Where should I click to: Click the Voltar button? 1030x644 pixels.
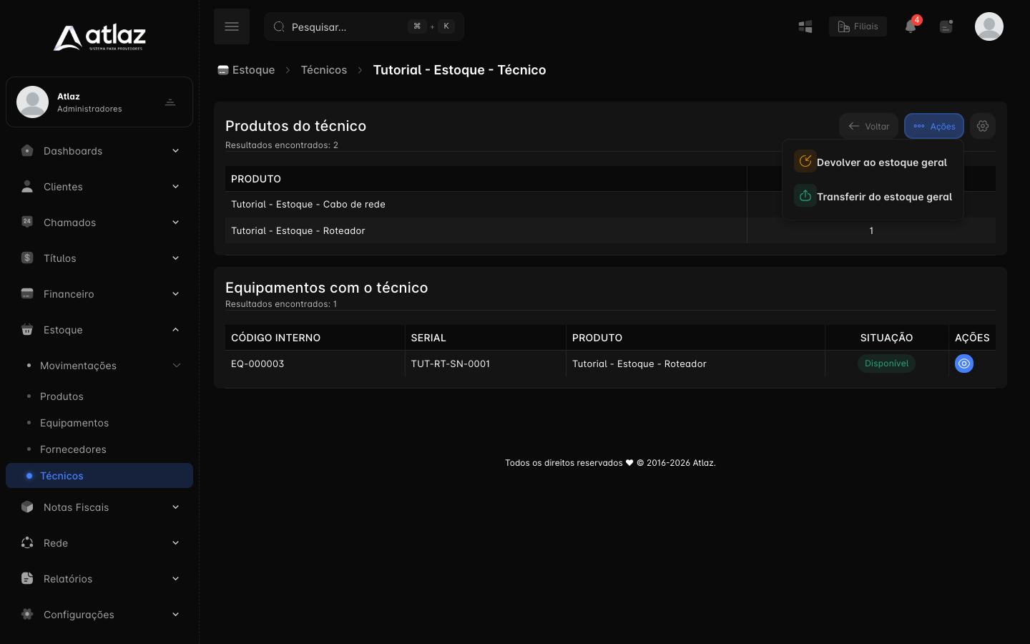868,126
